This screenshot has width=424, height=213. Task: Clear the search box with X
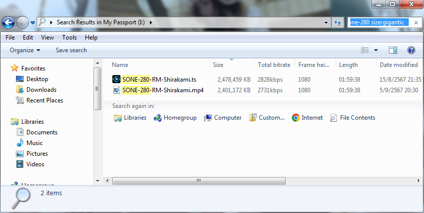click(x=416, y=23)
